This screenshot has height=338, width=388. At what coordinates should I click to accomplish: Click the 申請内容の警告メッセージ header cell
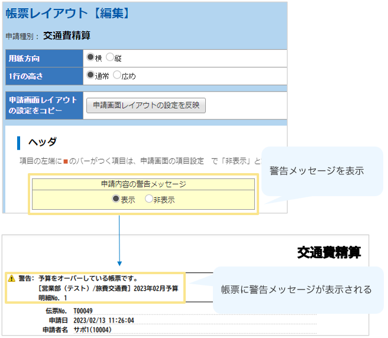(x=143, y=184)
